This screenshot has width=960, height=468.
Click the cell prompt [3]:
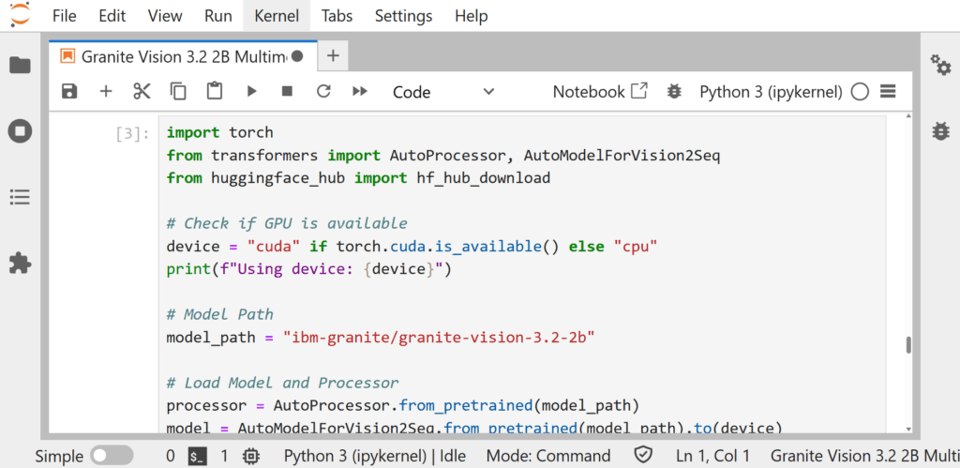(133, 133)
